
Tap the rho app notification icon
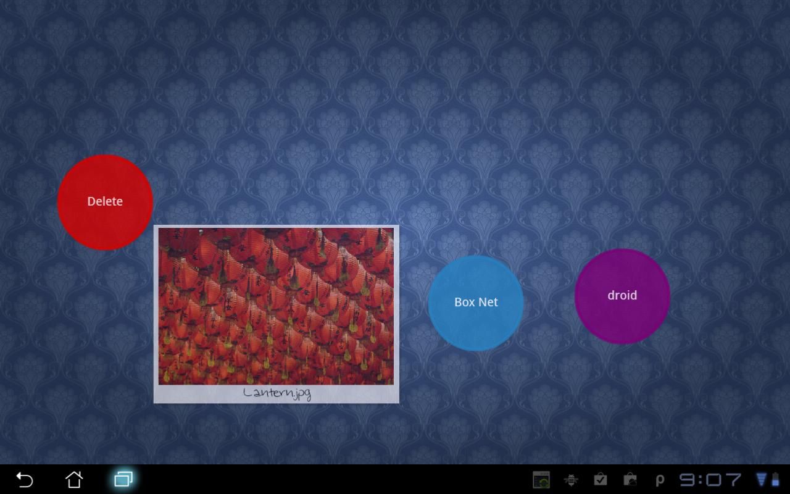pos(658,479)
